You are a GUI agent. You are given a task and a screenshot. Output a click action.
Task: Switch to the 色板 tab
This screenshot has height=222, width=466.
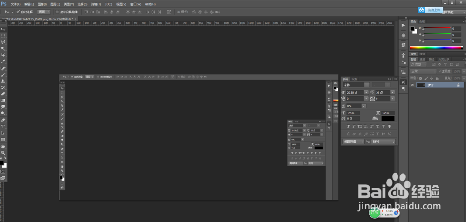tap(422, 21)
